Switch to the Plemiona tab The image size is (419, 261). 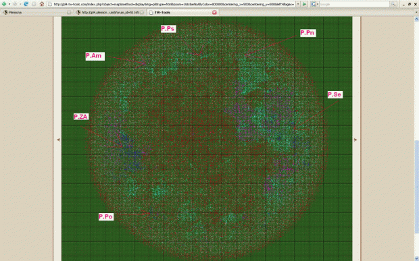(37, 12)
